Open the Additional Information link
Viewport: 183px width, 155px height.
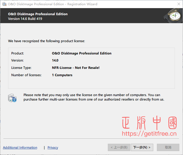click(20, 147)
